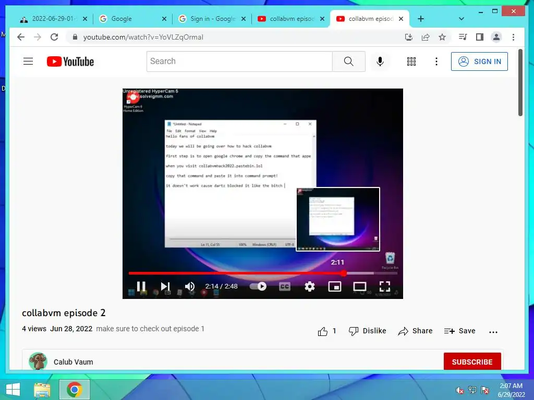Close the Google tab
The image size is (534, 400).
164,19
